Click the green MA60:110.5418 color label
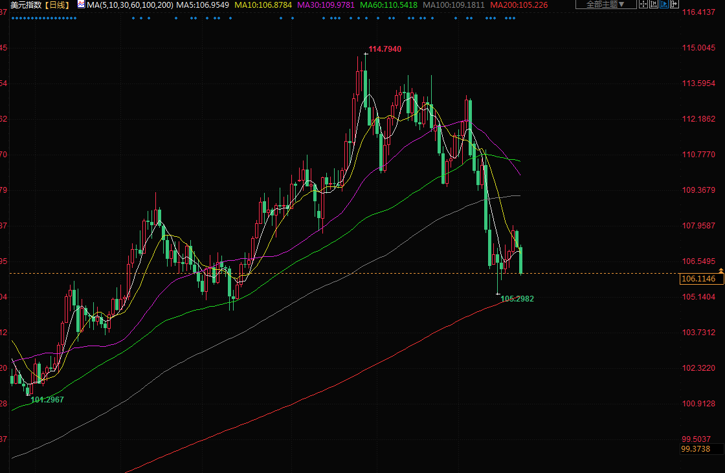Viewport: 725px width, 473px height. [389, 5]
